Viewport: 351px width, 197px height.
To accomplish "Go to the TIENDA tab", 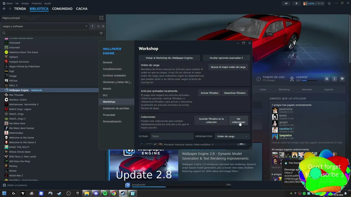I will point(20,9).
